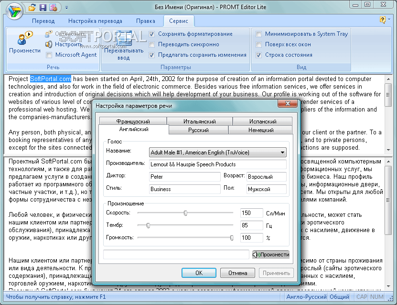Open the help question mark icon
Viewport: 397px width, 305px height.
click(x=383, y=20)
